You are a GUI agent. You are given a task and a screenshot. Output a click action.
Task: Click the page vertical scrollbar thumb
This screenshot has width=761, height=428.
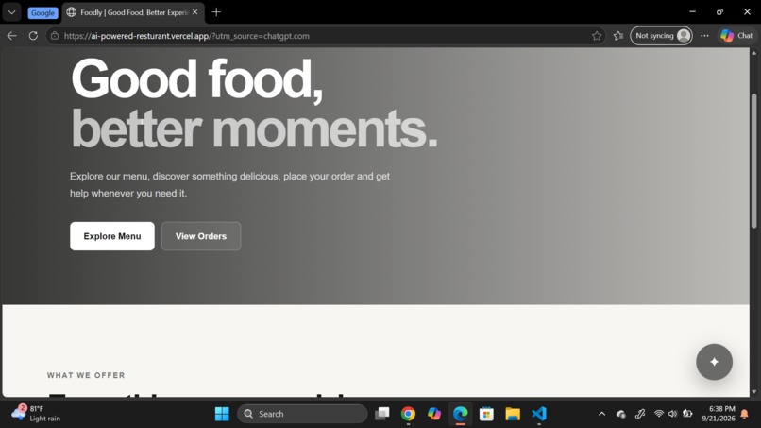pos(753,161)
